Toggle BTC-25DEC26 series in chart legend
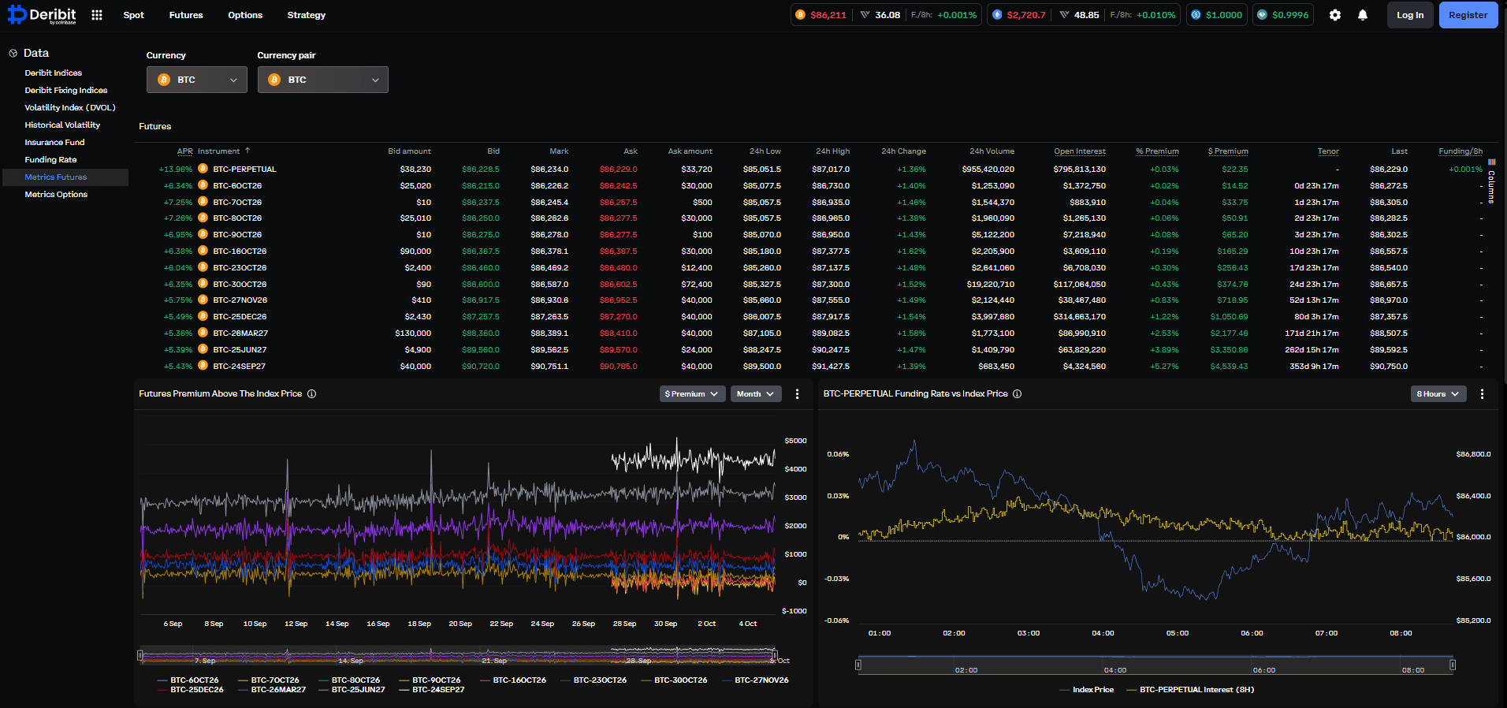1507x708 pixels. [x=190, y=690]
